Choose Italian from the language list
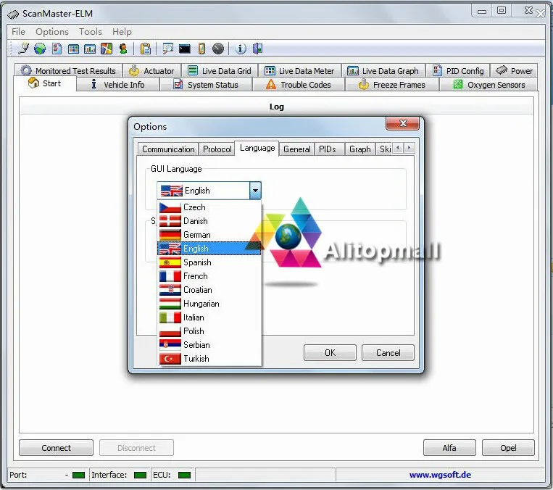 tap(209, 317)
